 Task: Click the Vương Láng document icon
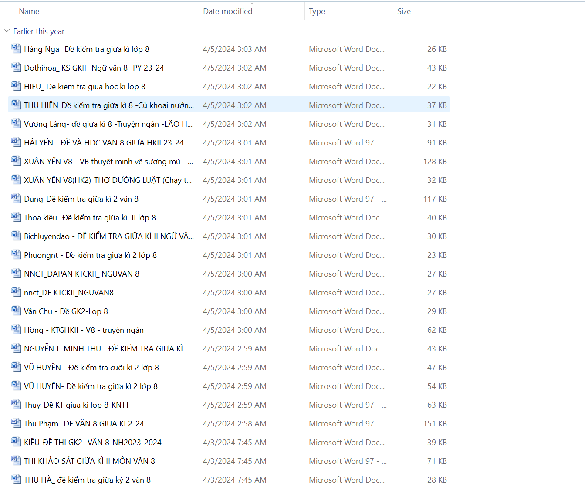click(16, 123)
